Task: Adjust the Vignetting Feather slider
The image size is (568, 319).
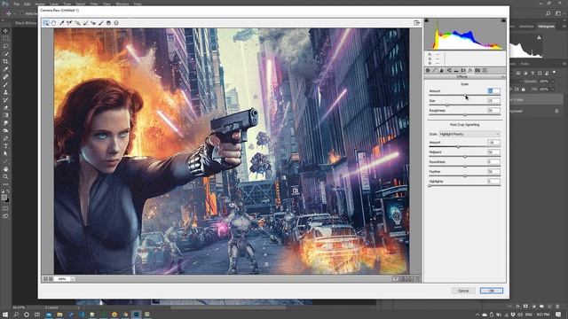Action: (x=465, y=176)
